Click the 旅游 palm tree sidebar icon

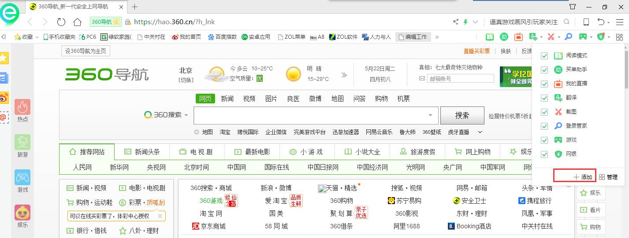click(22, 142)
